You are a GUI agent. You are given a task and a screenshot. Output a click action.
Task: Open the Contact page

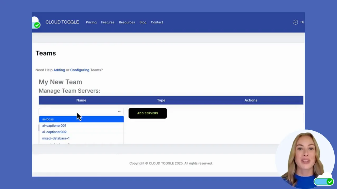click(157, 22)
